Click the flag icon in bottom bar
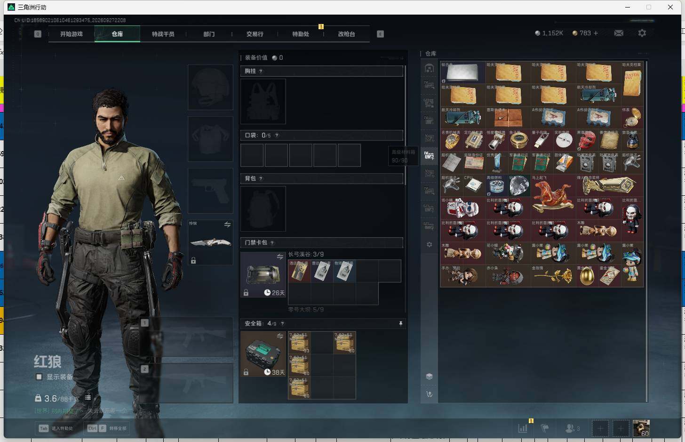 (x=545, y=428)
